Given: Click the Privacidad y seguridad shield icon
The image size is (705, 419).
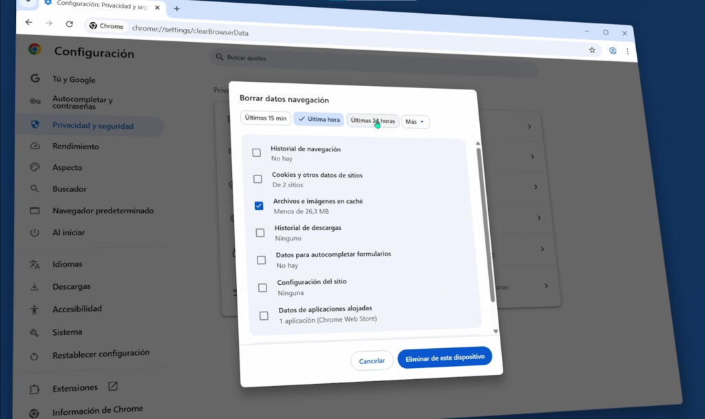Looking at the screenshot, I should [x=35, y=124].
